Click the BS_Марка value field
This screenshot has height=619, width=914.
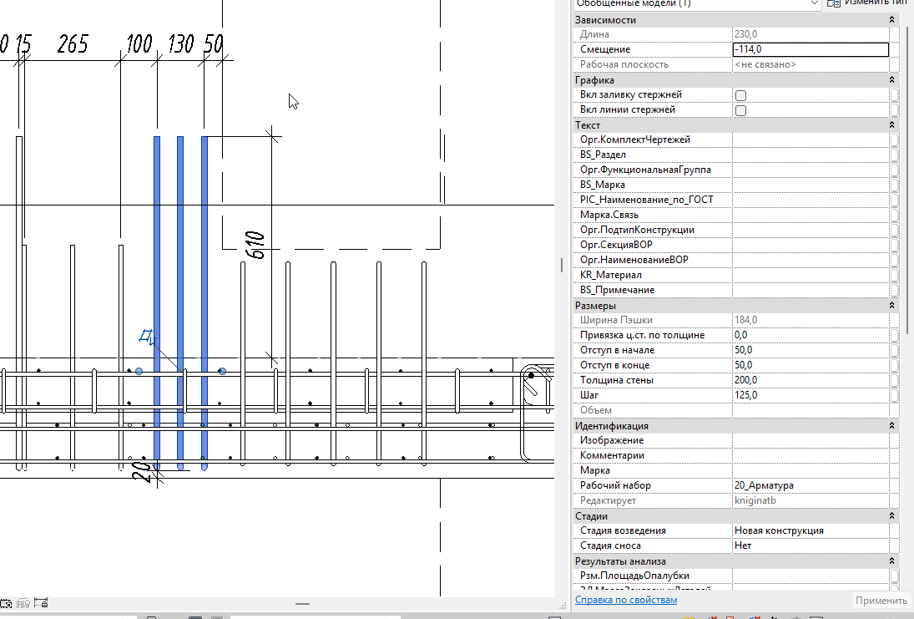(810, 185)
